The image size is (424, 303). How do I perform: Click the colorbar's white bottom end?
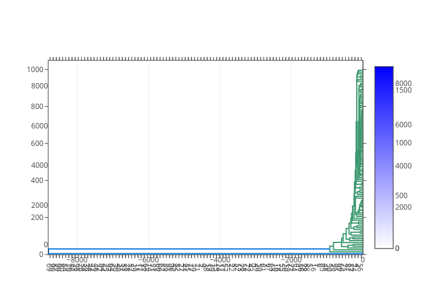pyautogui.click(x=383, y=245)
